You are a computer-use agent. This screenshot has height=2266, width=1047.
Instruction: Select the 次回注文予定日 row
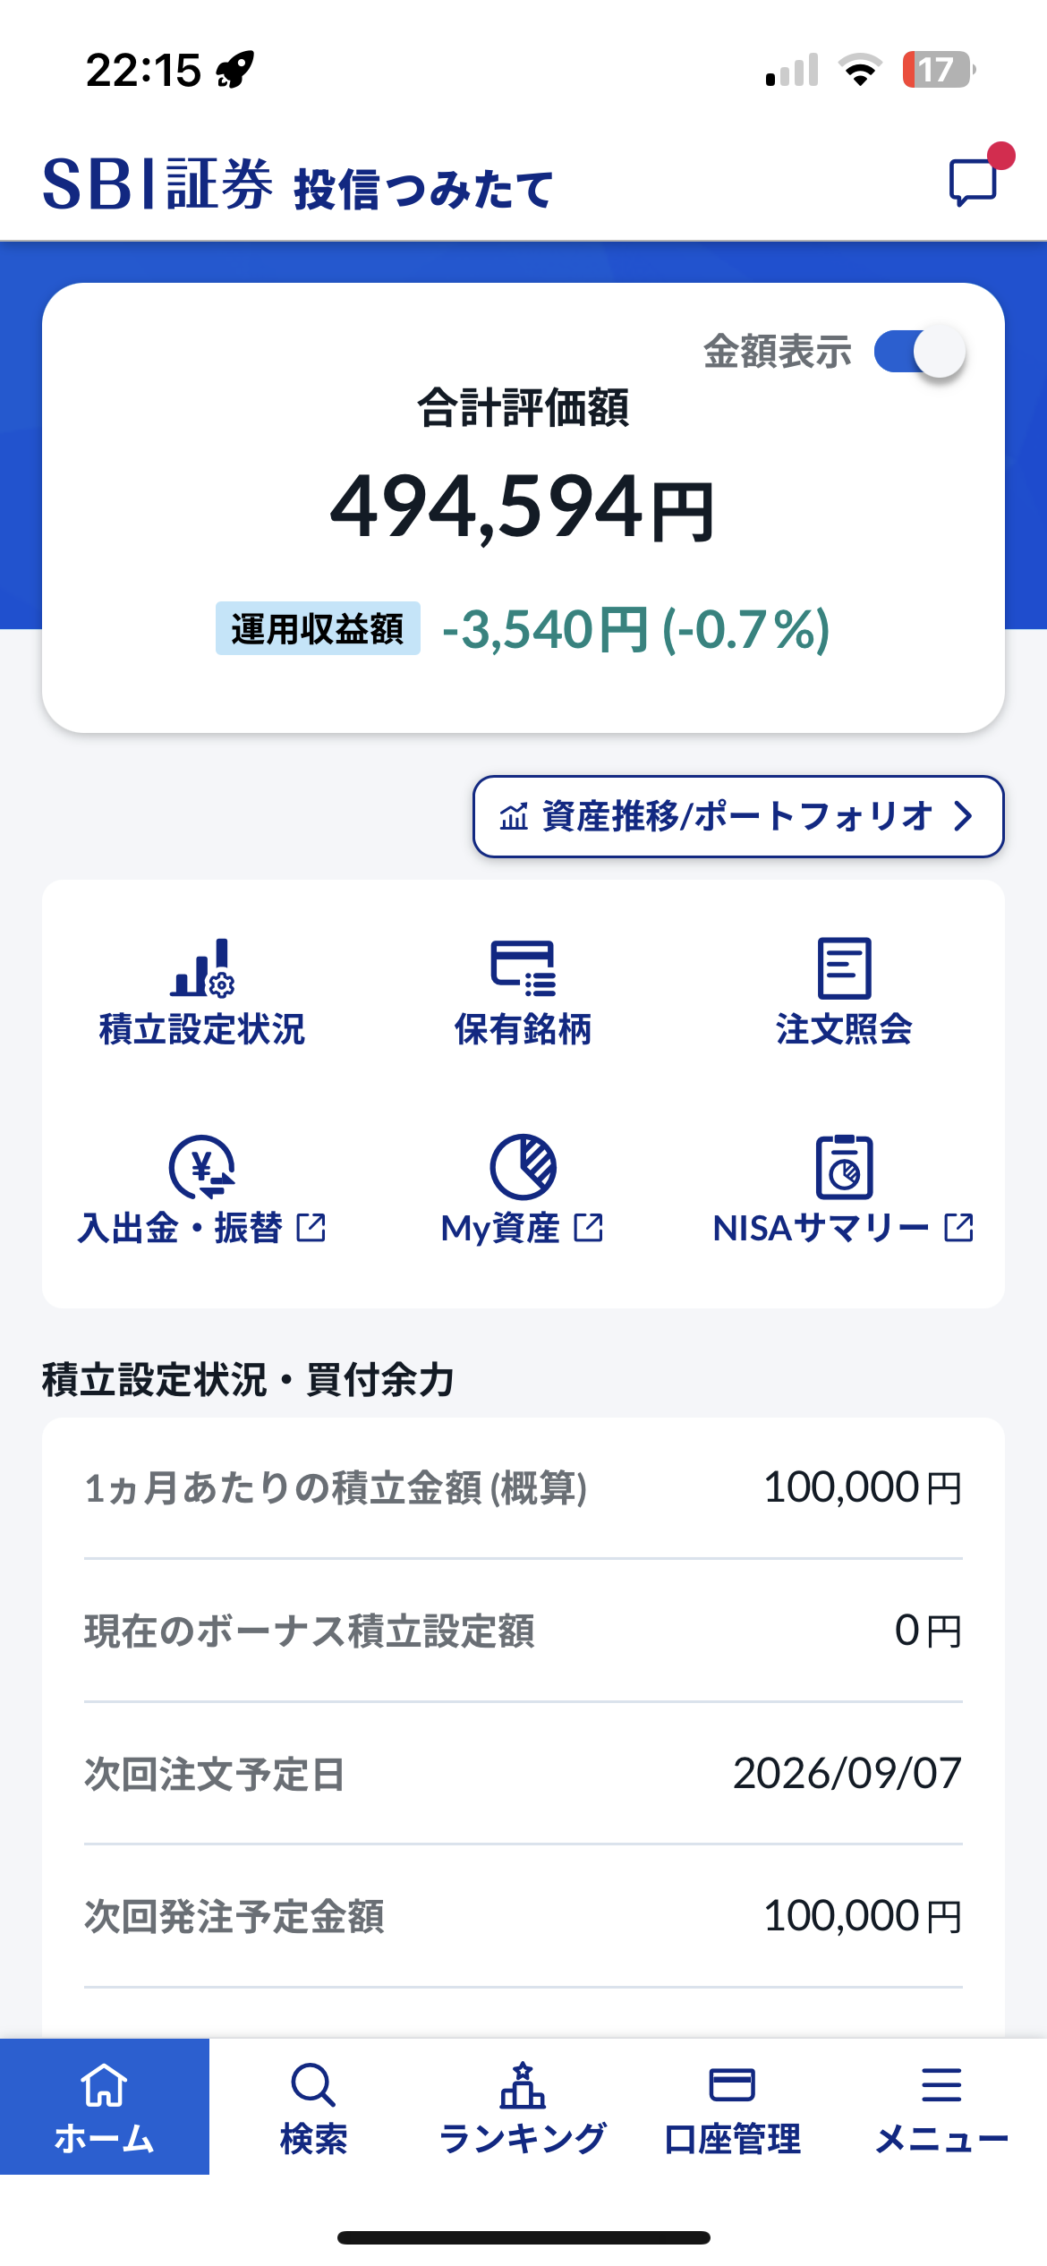coord(523,1773)
